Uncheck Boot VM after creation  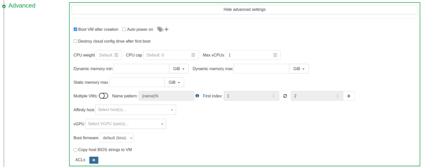(x=75, y=29)
